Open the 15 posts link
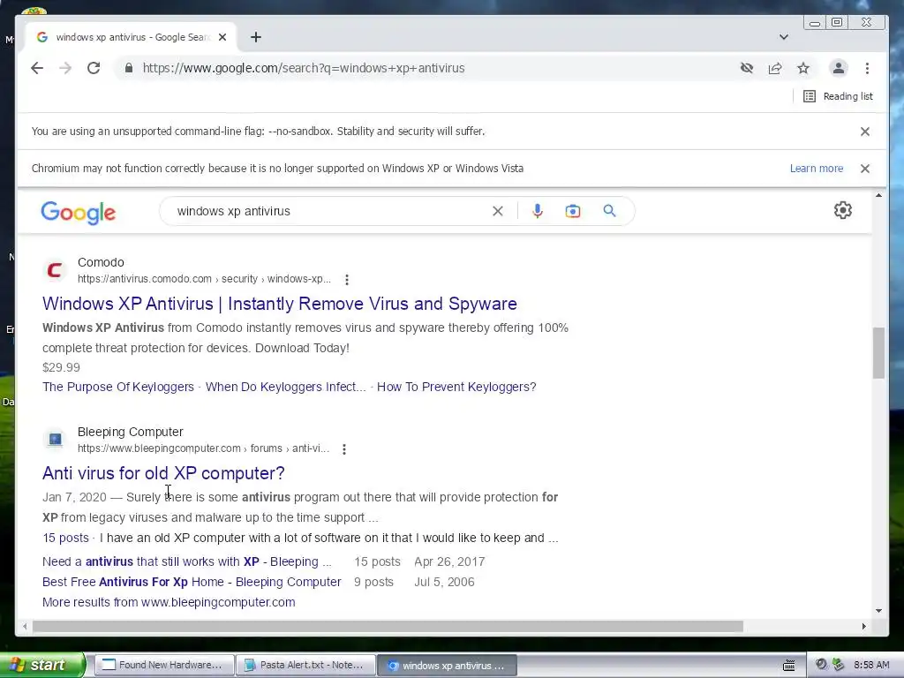Image resolution: width=904 pixels, height=678 pixels. point(65,538)
